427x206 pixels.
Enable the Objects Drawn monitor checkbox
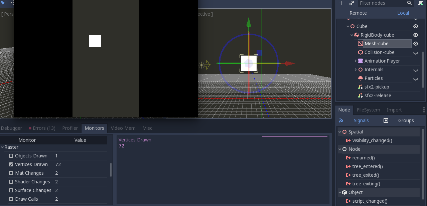[11, 156]
